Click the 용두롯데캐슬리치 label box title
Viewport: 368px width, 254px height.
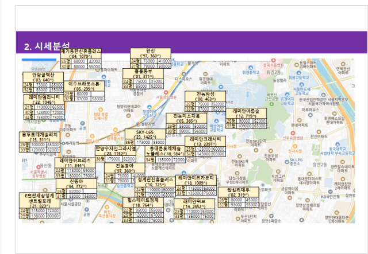(x=40, y=134)
